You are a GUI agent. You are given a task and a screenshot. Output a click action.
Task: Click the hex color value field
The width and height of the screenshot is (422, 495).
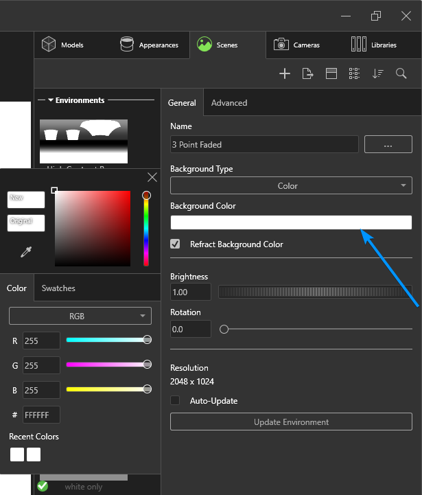[x=41, y=415]
